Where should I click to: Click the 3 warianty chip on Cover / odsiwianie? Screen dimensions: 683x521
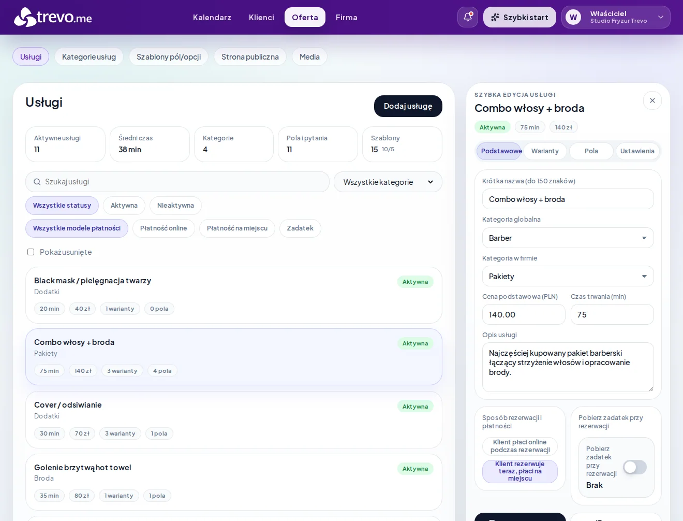coord(120,433)
